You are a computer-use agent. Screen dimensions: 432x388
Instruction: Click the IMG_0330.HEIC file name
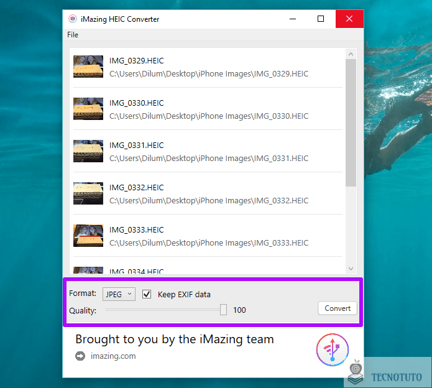(136, 103)
